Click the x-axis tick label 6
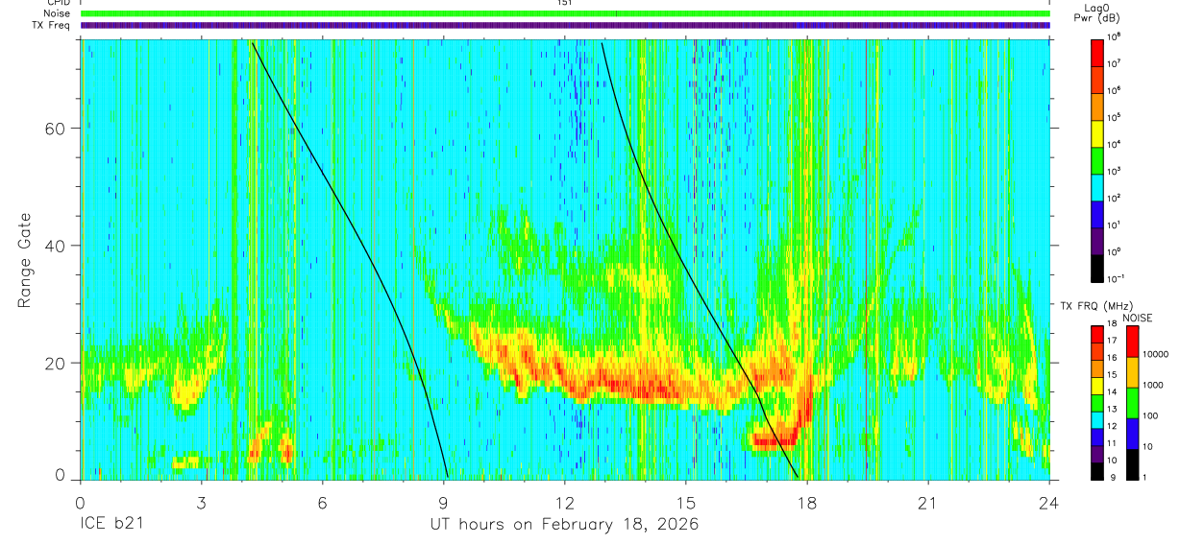 (323, 503)
